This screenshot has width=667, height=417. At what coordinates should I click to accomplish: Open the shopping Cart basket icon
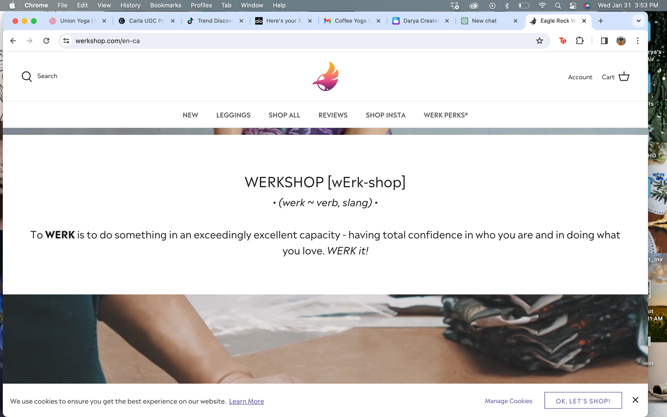624,76
